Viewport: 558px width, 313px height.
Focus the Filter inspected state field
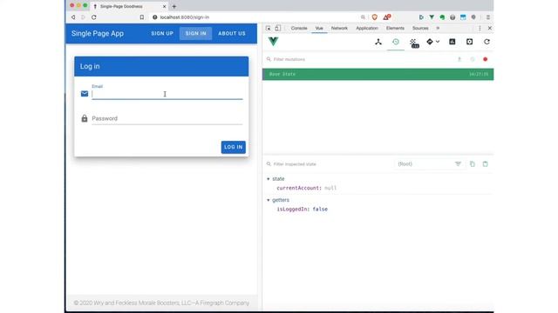pos(330,164)
